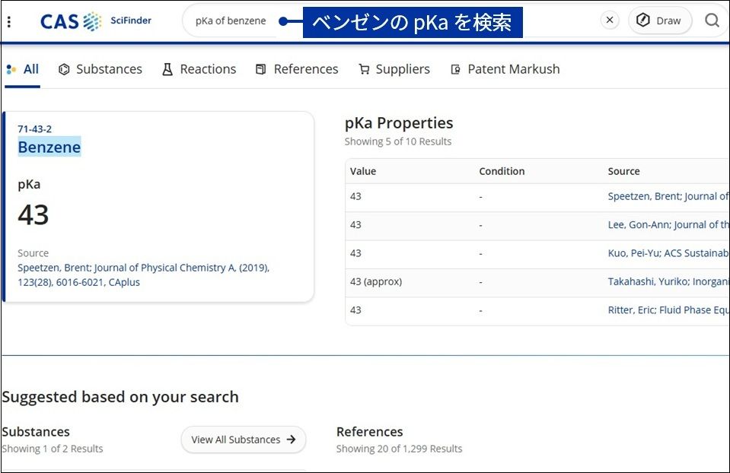Open the Patent Markush tab
This screenshot has height=473, width=730.
(505, 69)
